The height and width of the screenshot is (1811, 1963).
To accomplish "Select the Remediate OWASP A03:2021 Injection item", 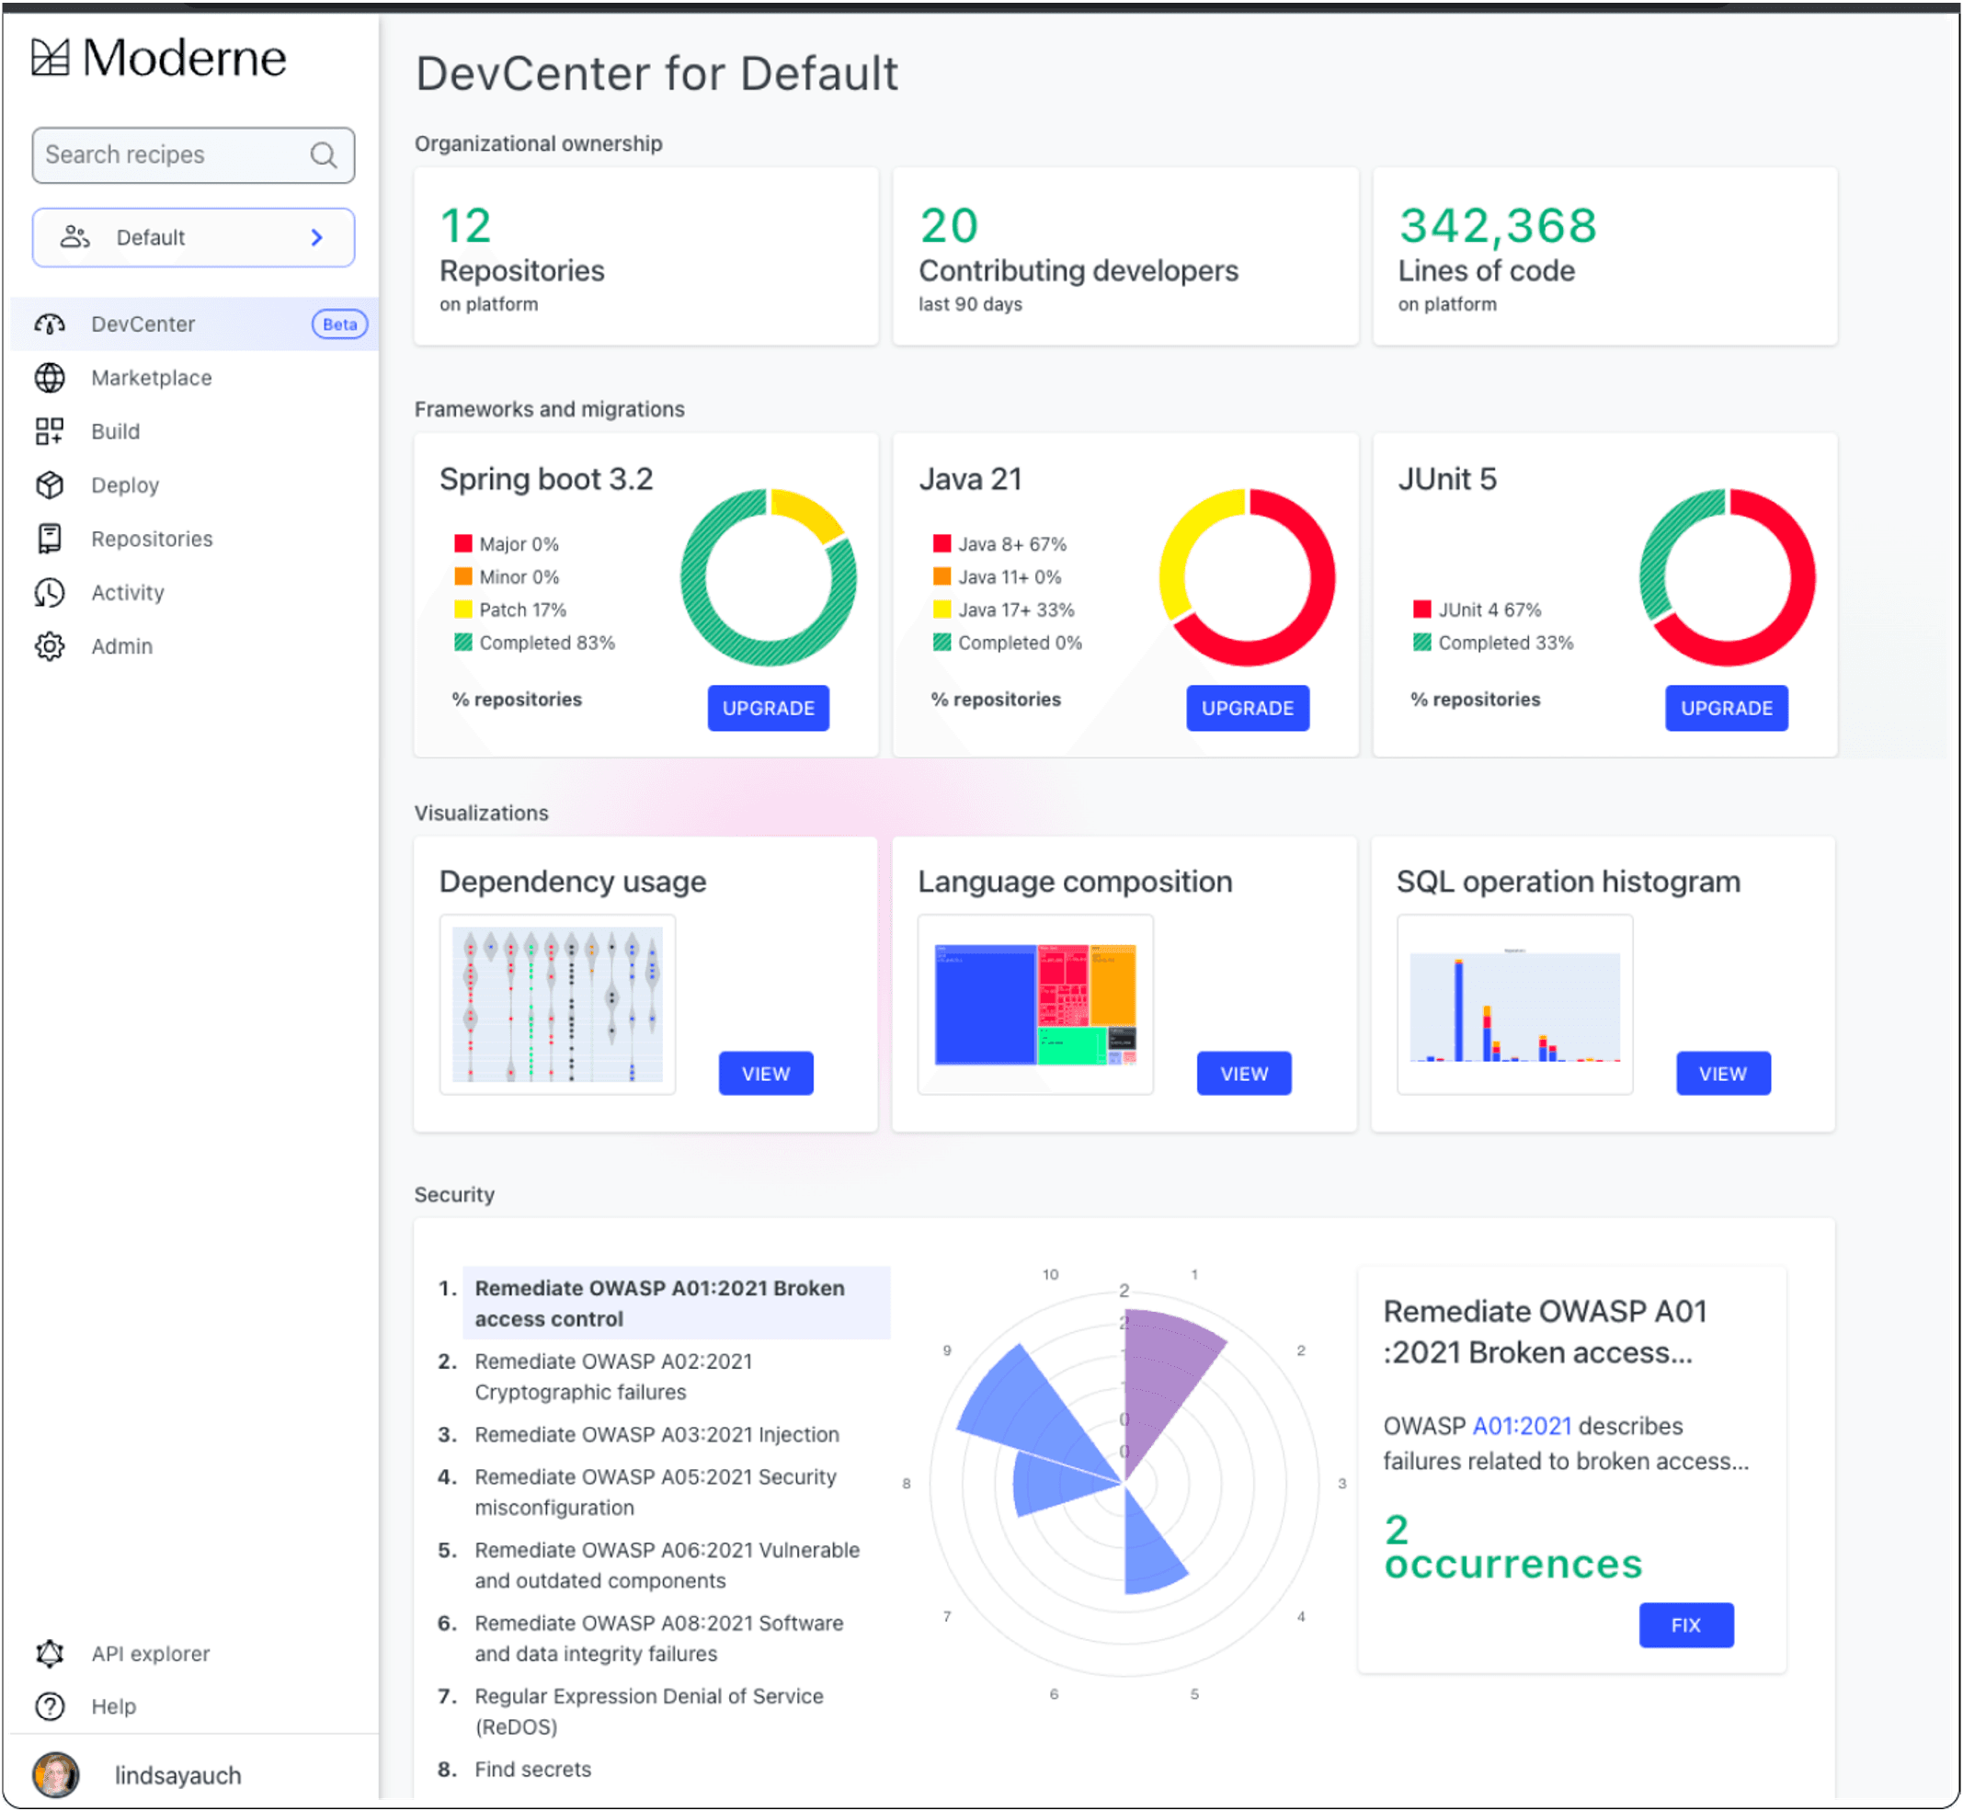I will 656,1435.
